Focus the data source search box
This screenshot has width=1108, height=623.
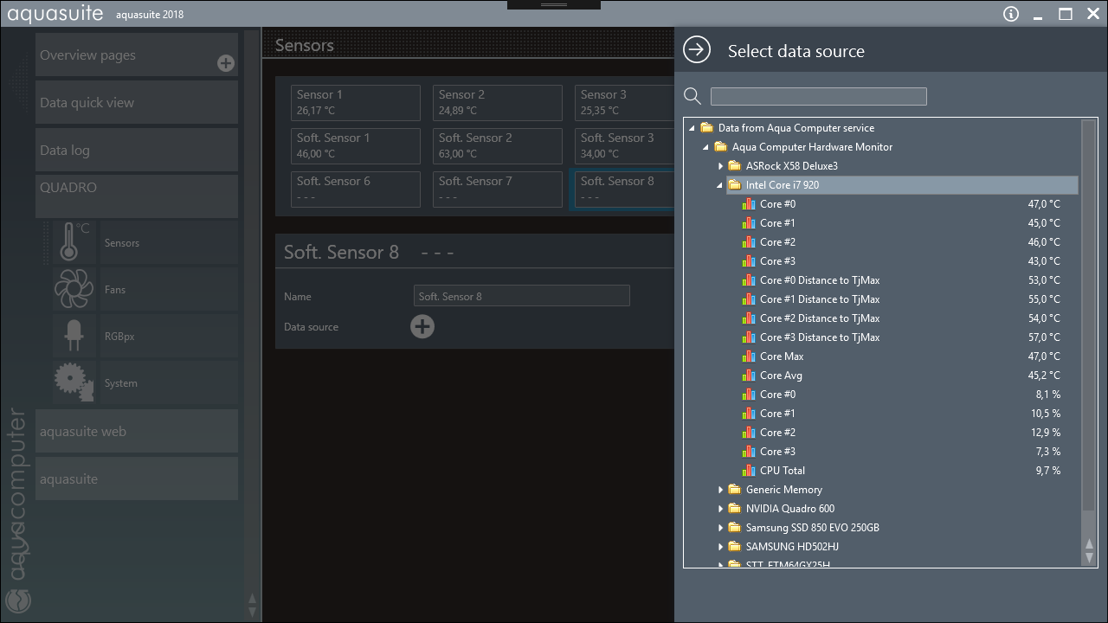point(819,96)
